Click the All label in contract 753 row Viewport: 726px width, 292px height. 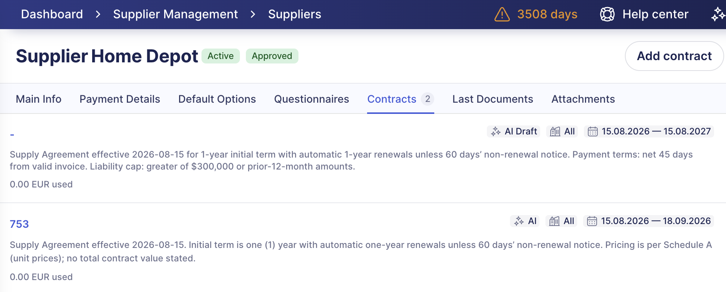[569, 221]
